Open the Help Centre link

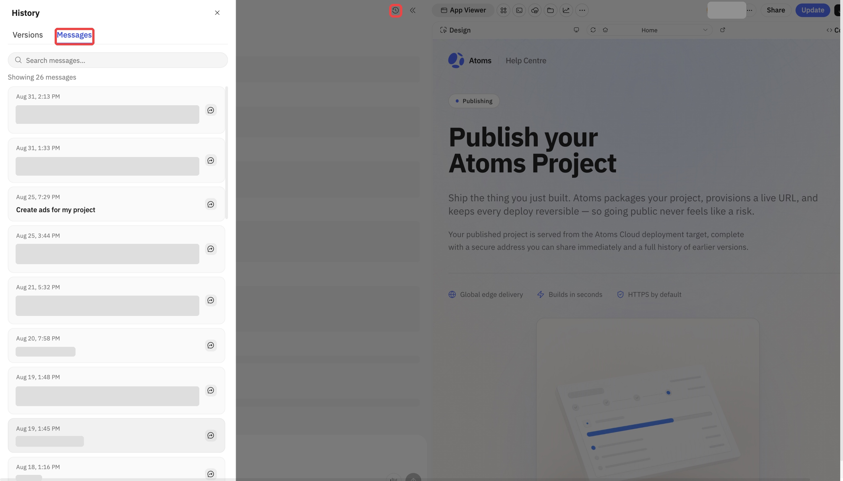click(x=526, y=60)
